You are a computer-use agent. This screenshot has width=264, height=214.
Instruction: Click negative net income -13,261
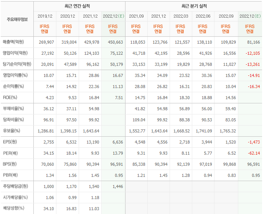[253, 64]
